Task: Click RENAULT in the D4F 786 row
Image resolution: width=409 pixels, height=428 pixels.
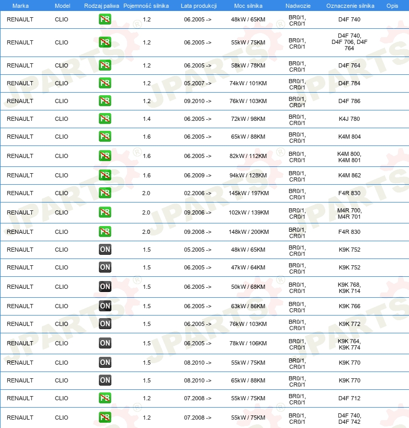Action: tap(20, 101)
